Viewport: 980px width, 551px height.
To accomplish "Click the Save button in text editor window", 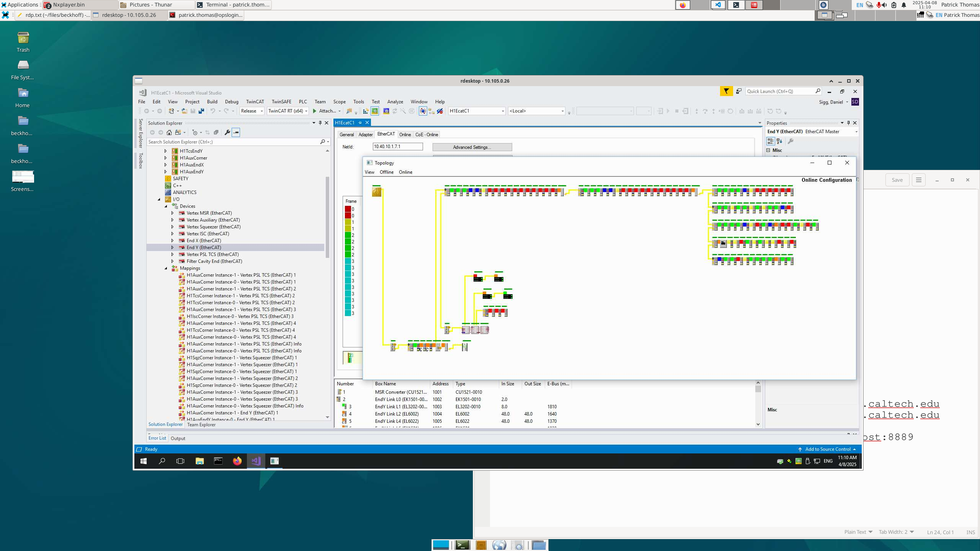I will 897,180.
